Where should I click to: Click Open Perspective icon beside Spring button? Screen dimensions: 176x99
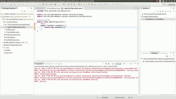(164, 4)
